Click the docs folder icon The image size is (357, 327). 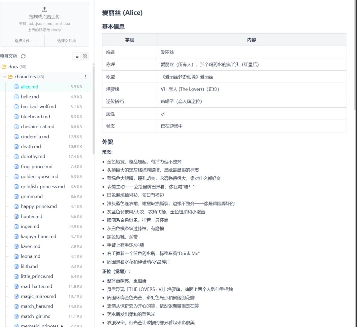click(x=4, y=67)
